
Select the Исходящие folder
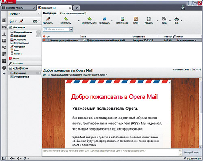[x=25, y=39]
